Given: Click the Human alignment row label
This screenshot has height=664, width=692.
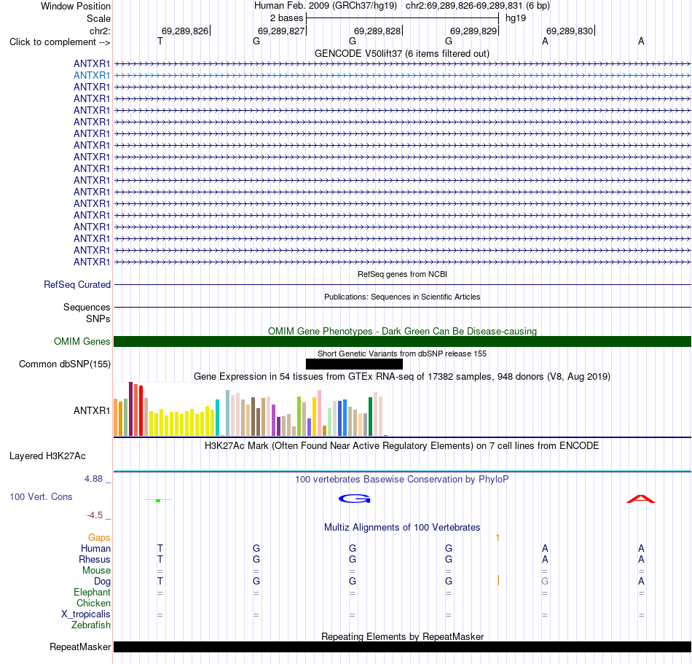Looking at the screenshot, I should click(x=95, y=549).
